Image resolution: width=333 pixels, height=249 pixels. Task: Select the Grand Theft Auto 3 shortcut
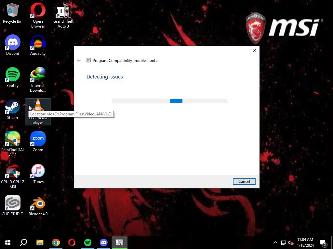63,16
